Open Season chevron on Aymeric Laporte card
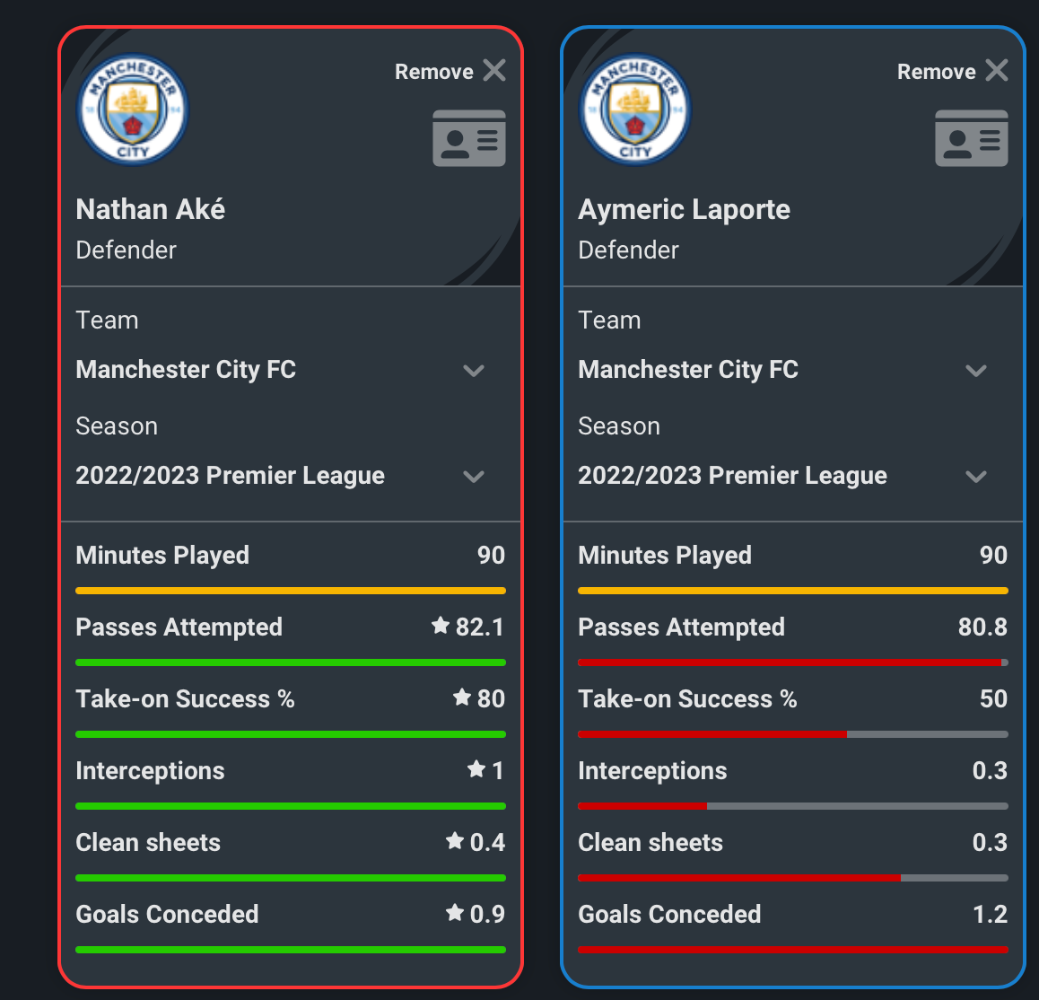The width and height of the screenshot is (1039, 1000). tap(976, 477)
